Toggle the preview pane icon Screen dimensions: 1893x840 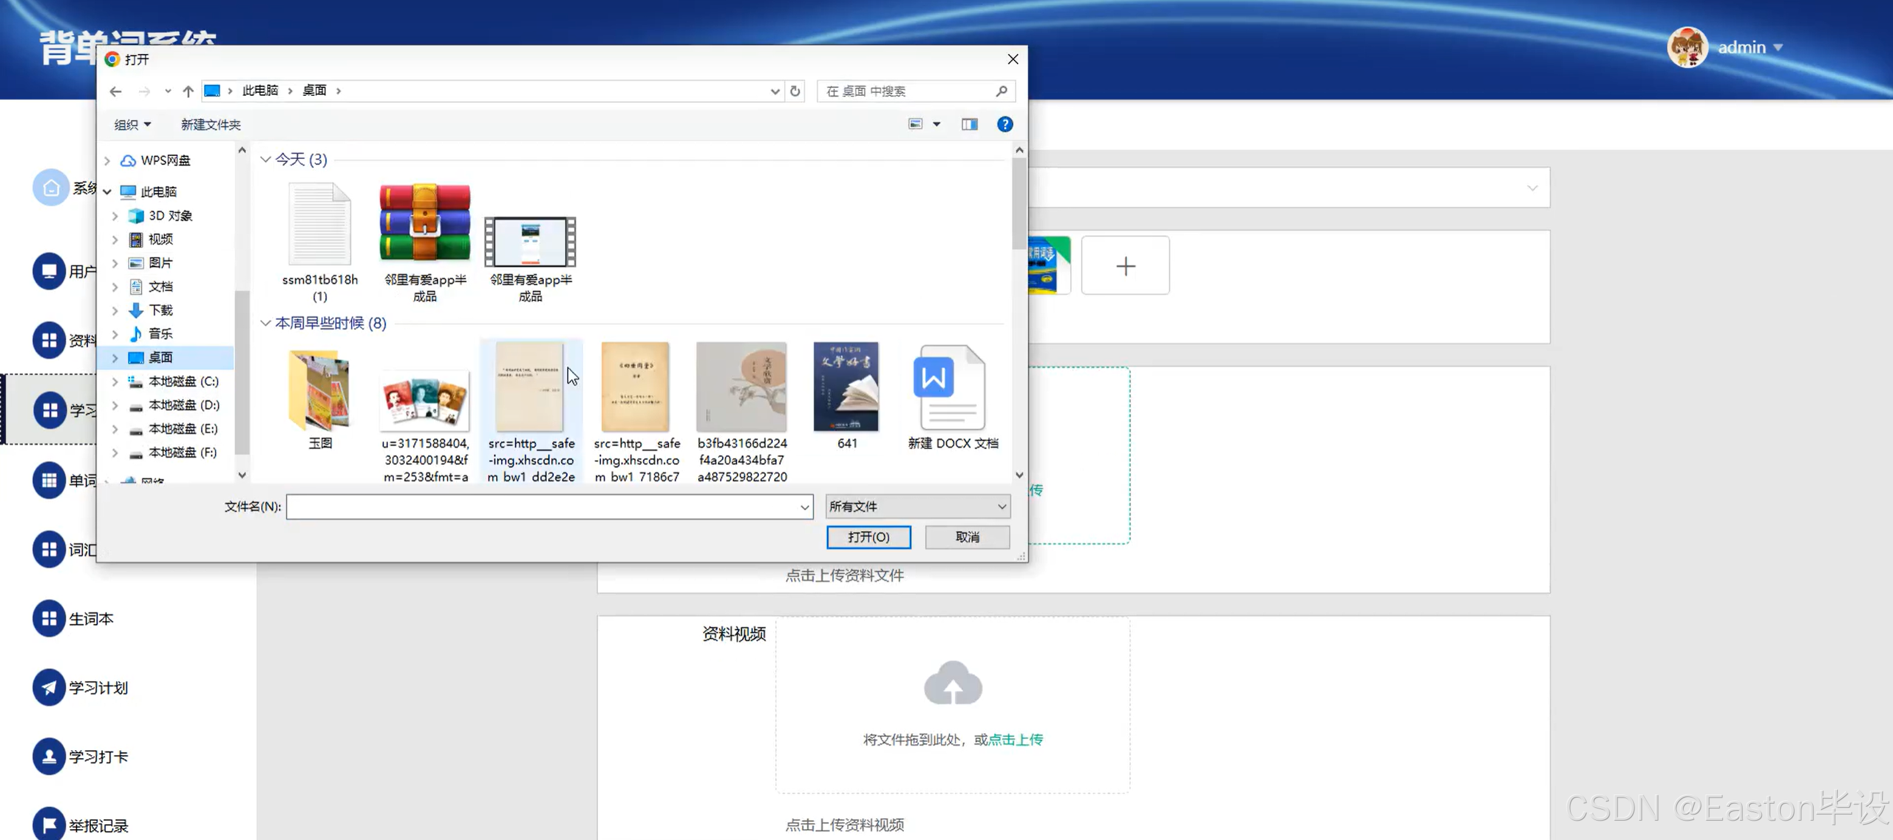click(970, 125)
